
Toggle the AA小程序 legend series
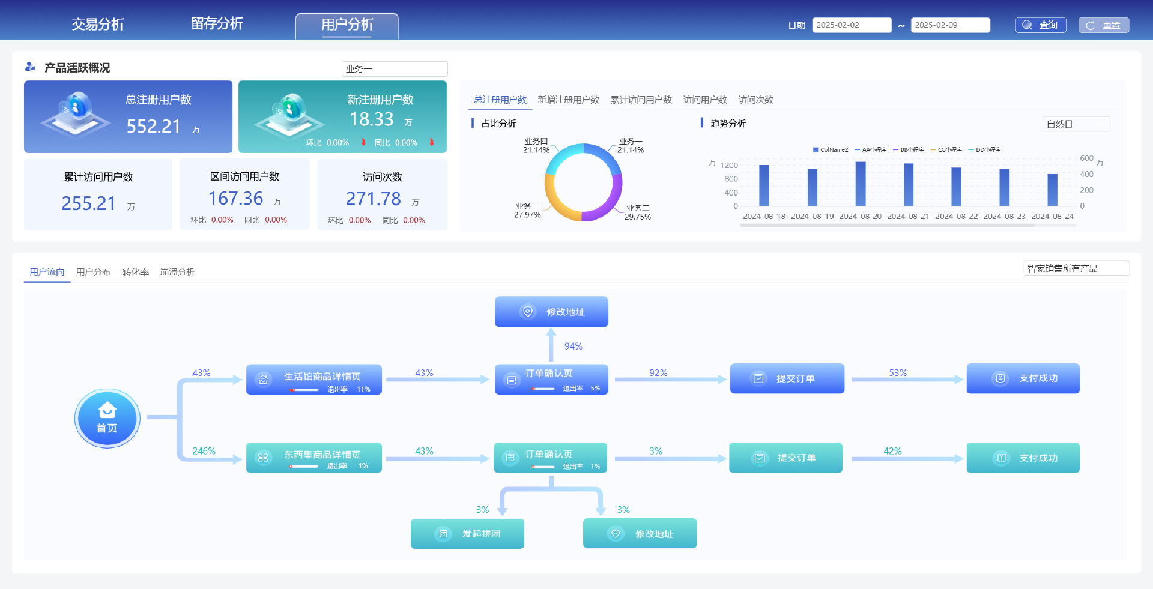tap(871, 150)
